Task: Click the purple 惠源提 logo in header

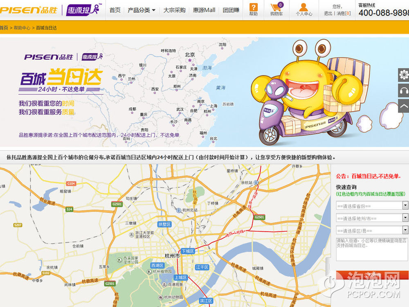Action: coord(83,10)
